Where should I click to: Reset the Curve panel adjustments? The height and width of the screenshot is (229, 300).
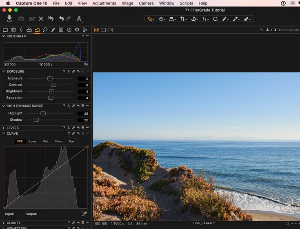pos(78,133)
